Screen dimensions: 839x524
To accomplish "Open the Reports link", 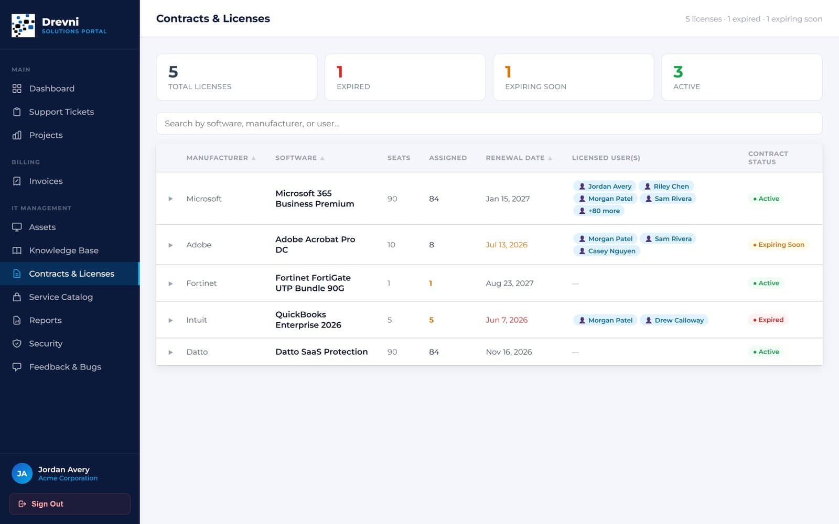I will (x=70, y=320).
